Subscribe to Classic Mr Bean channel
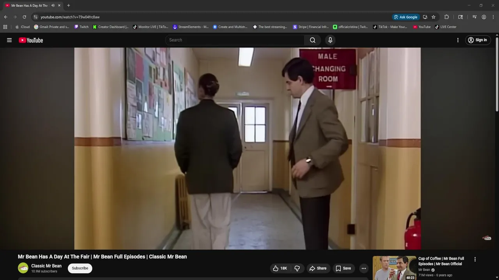 click(80, 268)
